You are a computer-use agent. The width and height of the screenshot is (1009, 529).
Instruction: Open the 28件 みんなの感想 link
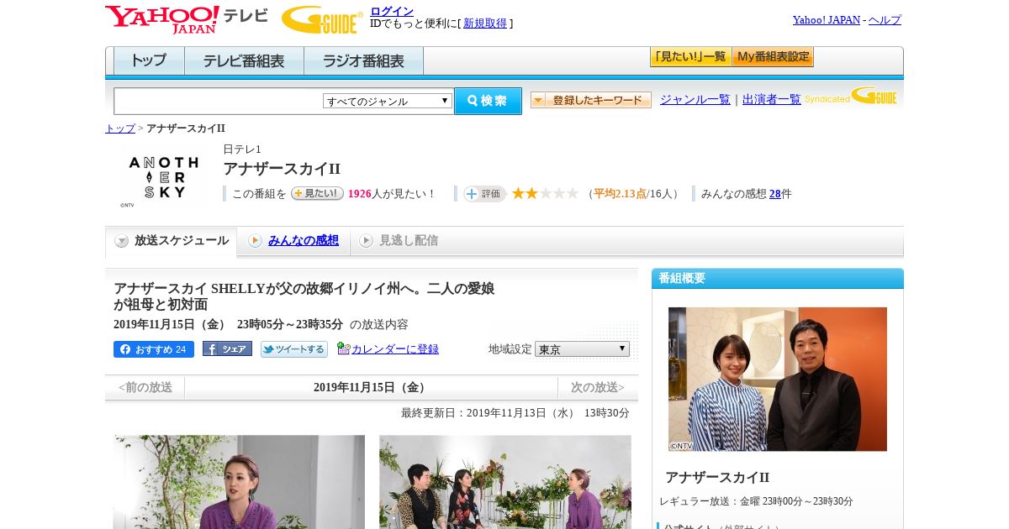774,194
